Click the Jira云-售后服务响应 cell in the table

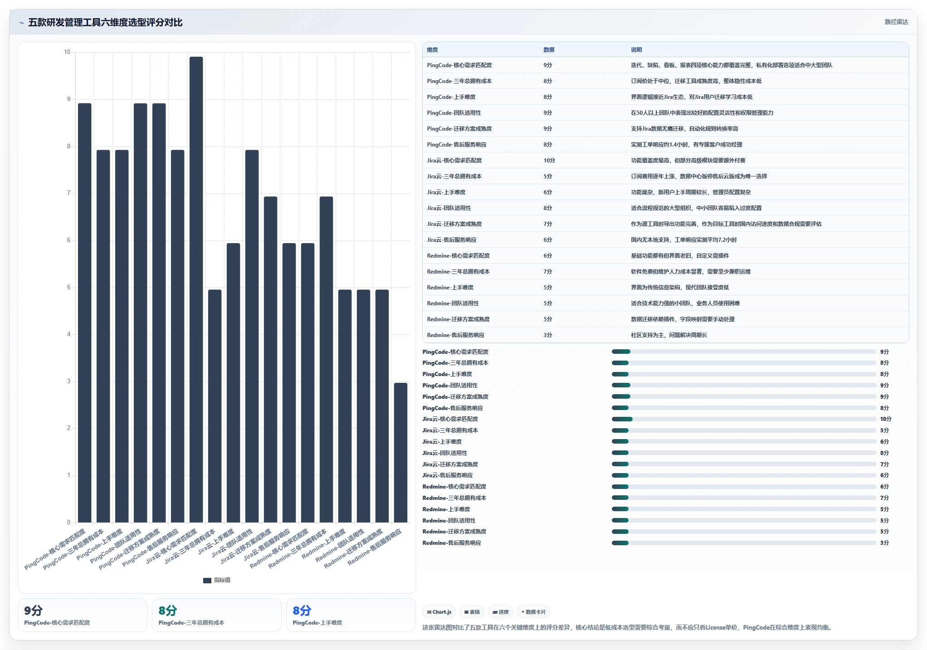point(452,240)
